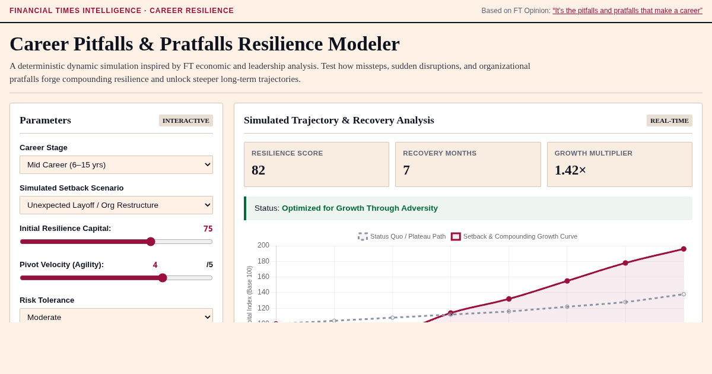The image size is (712, 374).
Task: Click the RESILIENCE SCORE card label
Action: coord(287,153)
